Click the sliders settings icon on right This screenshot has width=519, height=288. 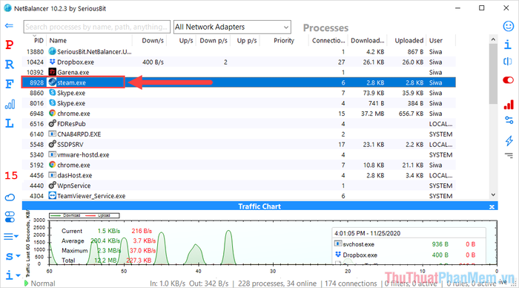[509, 120]
